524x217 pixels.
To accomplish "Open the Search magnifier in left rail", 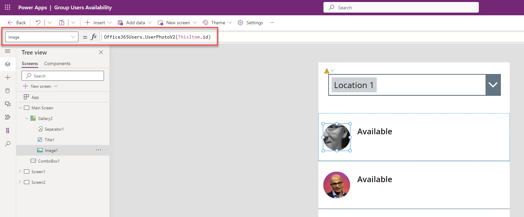I will click(x=8, y=144).
